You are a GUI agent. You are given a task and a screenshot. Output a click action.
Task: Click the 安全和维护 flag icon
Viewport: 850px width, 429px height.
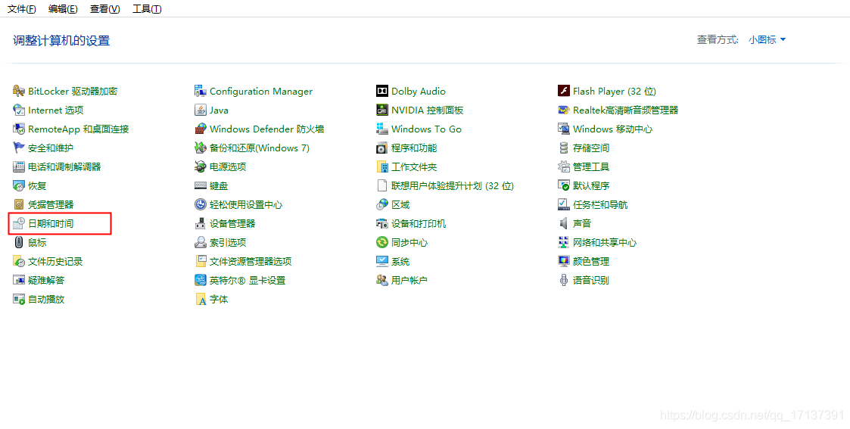[19, 148]
